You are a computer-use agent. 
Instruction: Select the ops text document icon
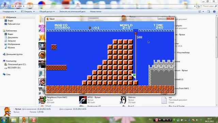(x=164, y=100)
